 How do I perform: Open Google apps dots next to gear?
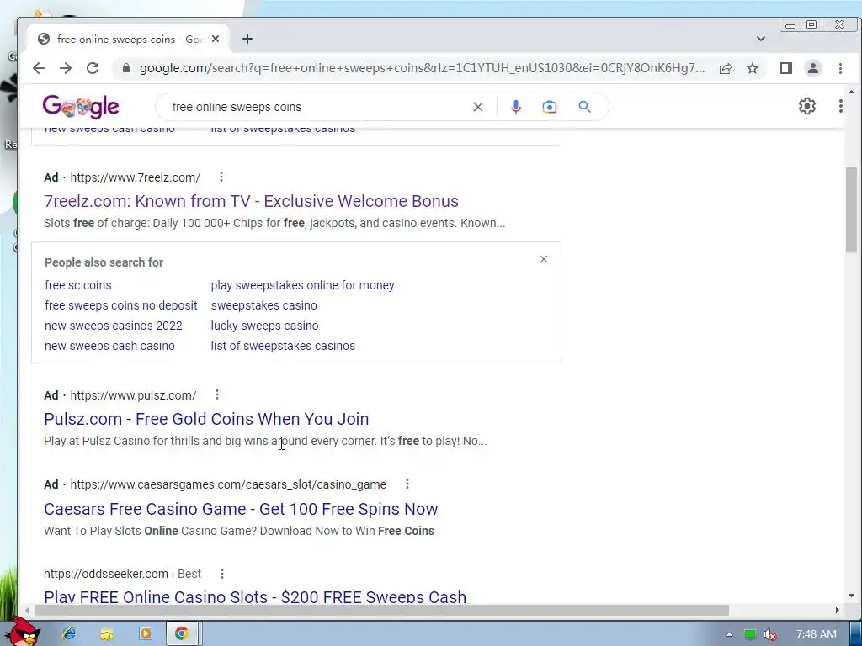841,106
